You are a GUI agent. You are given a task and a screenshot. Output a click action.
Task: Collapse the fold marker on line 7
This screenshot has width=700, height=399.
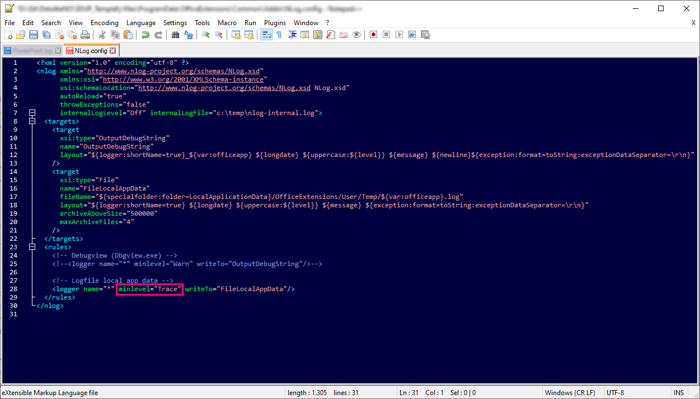(32, 113)
